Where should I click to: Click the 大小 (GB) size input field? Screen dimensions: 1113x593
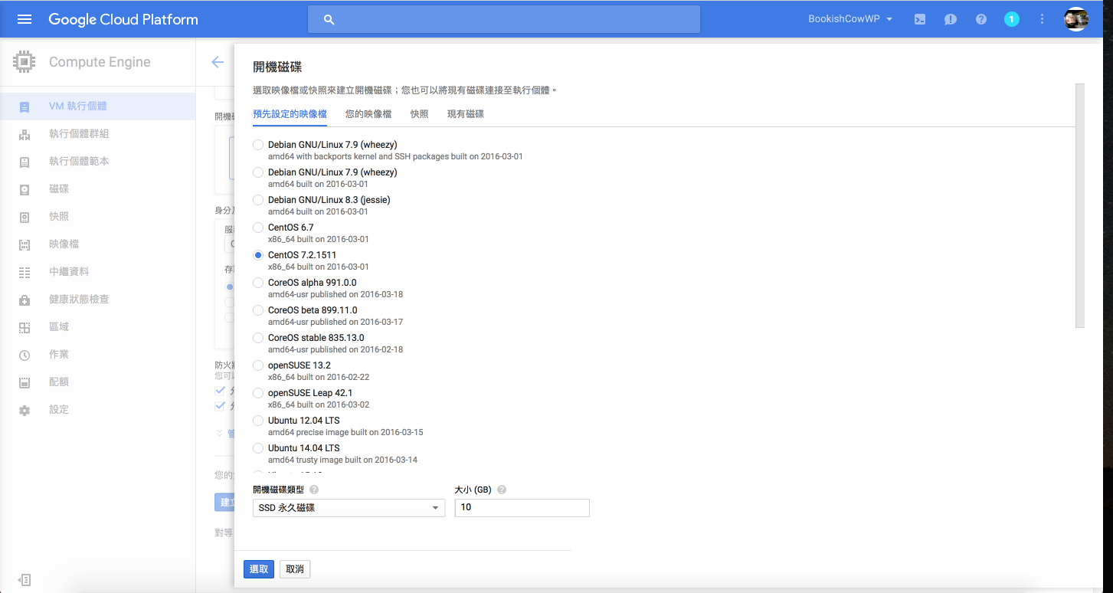[522, 508]
